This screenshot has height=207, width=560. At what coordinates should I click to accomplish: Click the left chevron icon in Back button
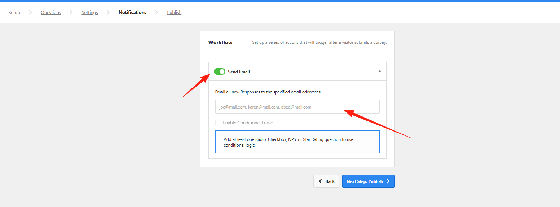320,181
